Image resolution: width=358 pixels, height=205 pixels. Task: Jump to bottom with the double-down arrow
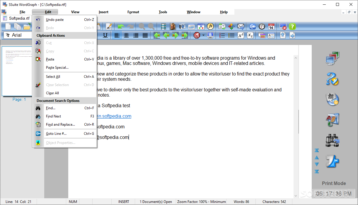tap(317, 171)
